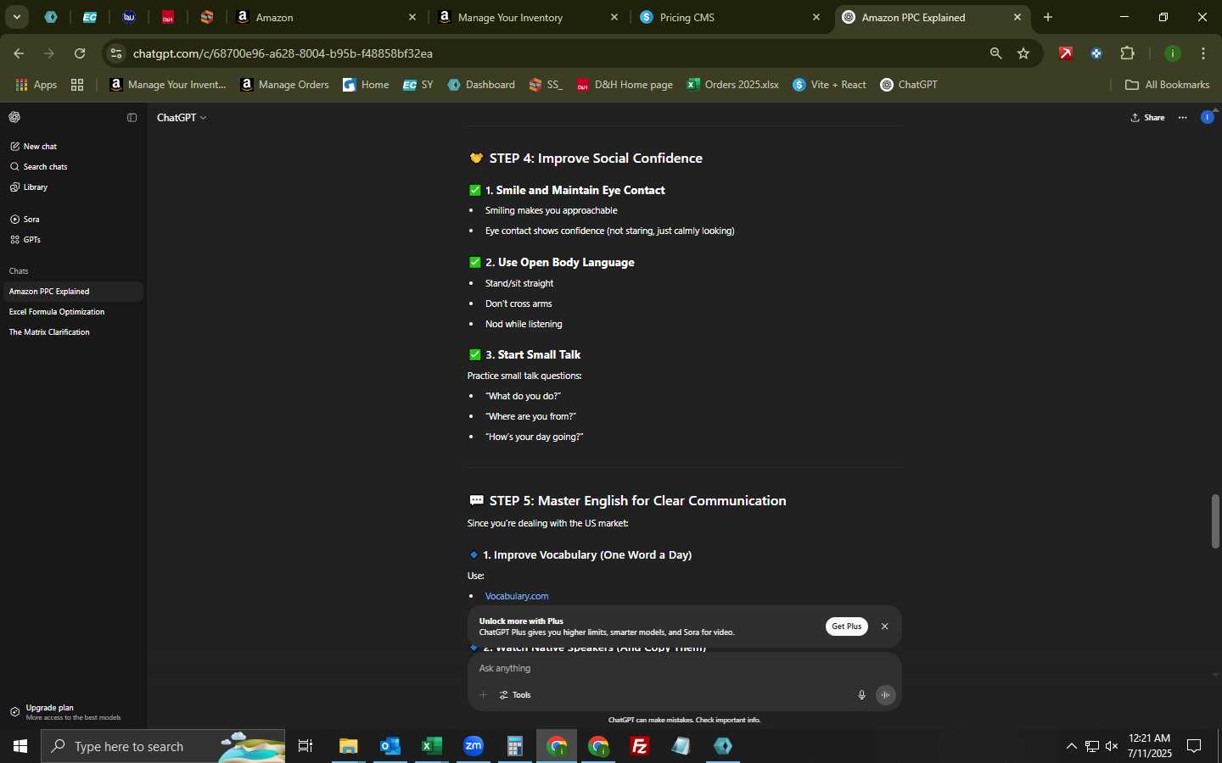Open the Chrome profile avatar
The height and width of the screenshot is (763, 1222).
(1173, 53)
